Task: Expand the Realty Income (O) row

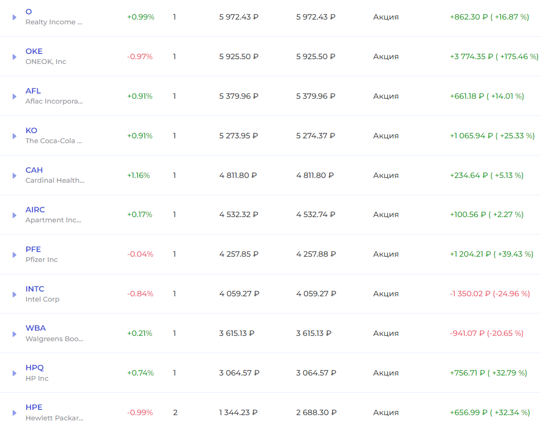Action: [14, 17]
